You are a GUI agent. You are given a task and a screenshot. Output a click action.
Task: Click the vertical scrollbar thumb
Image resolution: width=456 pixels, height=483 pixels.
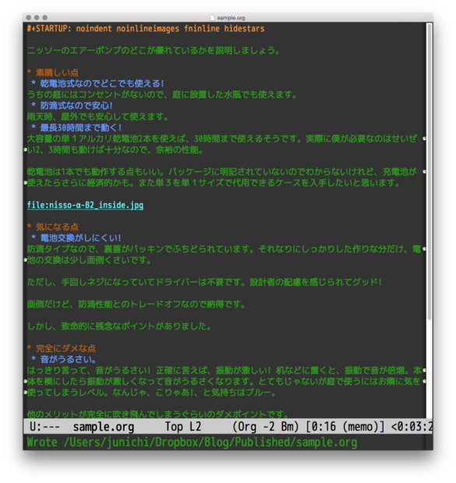(x=430, y=172)
